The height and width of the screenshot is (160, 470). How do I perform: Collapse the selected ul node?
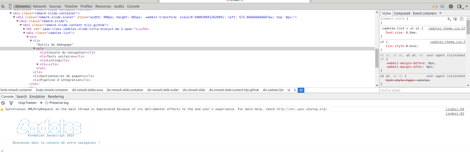(34, 48)
